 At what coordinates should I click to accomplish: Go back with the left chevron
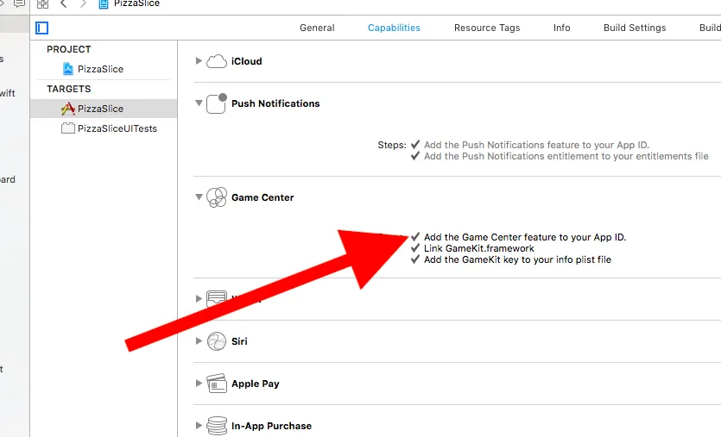pos(64,4)
